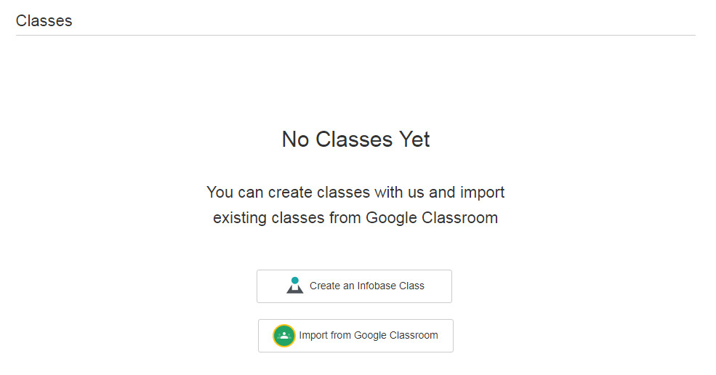Create an Infobase Class
Viewport: 716px width, 375px height.
(354, 286)
